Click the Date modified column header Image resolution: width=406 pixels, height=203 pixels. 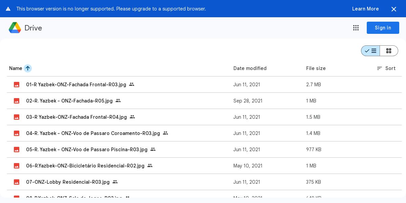click(250, 68)
